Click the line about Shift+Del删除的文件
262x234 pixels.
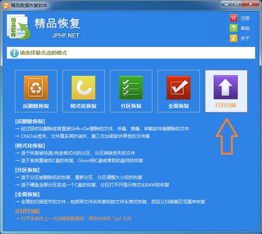(102, 129)
